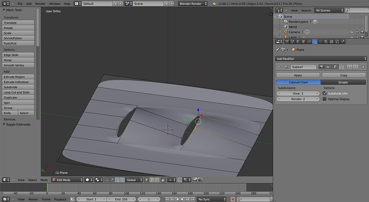This screenshot has width=369, height=202.
Task: Enable the Optimal Display checkbox
Action: [325, 99]
